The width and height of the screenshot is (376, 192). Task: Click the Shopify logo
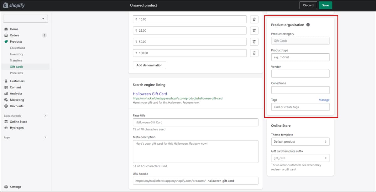pyautogui.click(x=13, y=5)
